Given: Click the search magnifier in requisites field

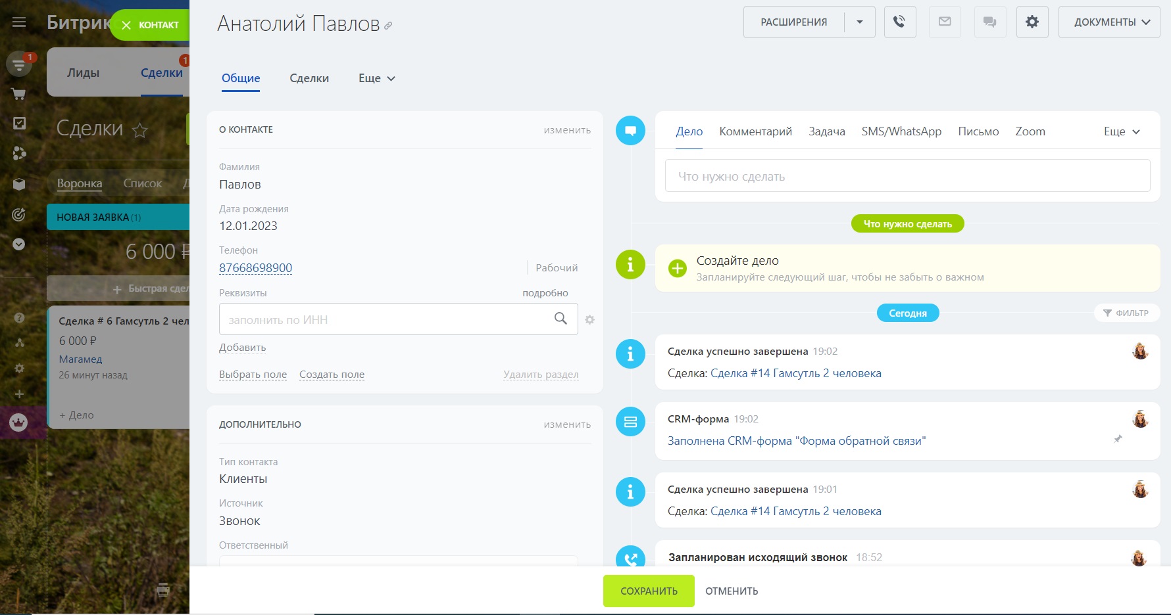Looking at the screenshot, I should (x=561, y=319).
